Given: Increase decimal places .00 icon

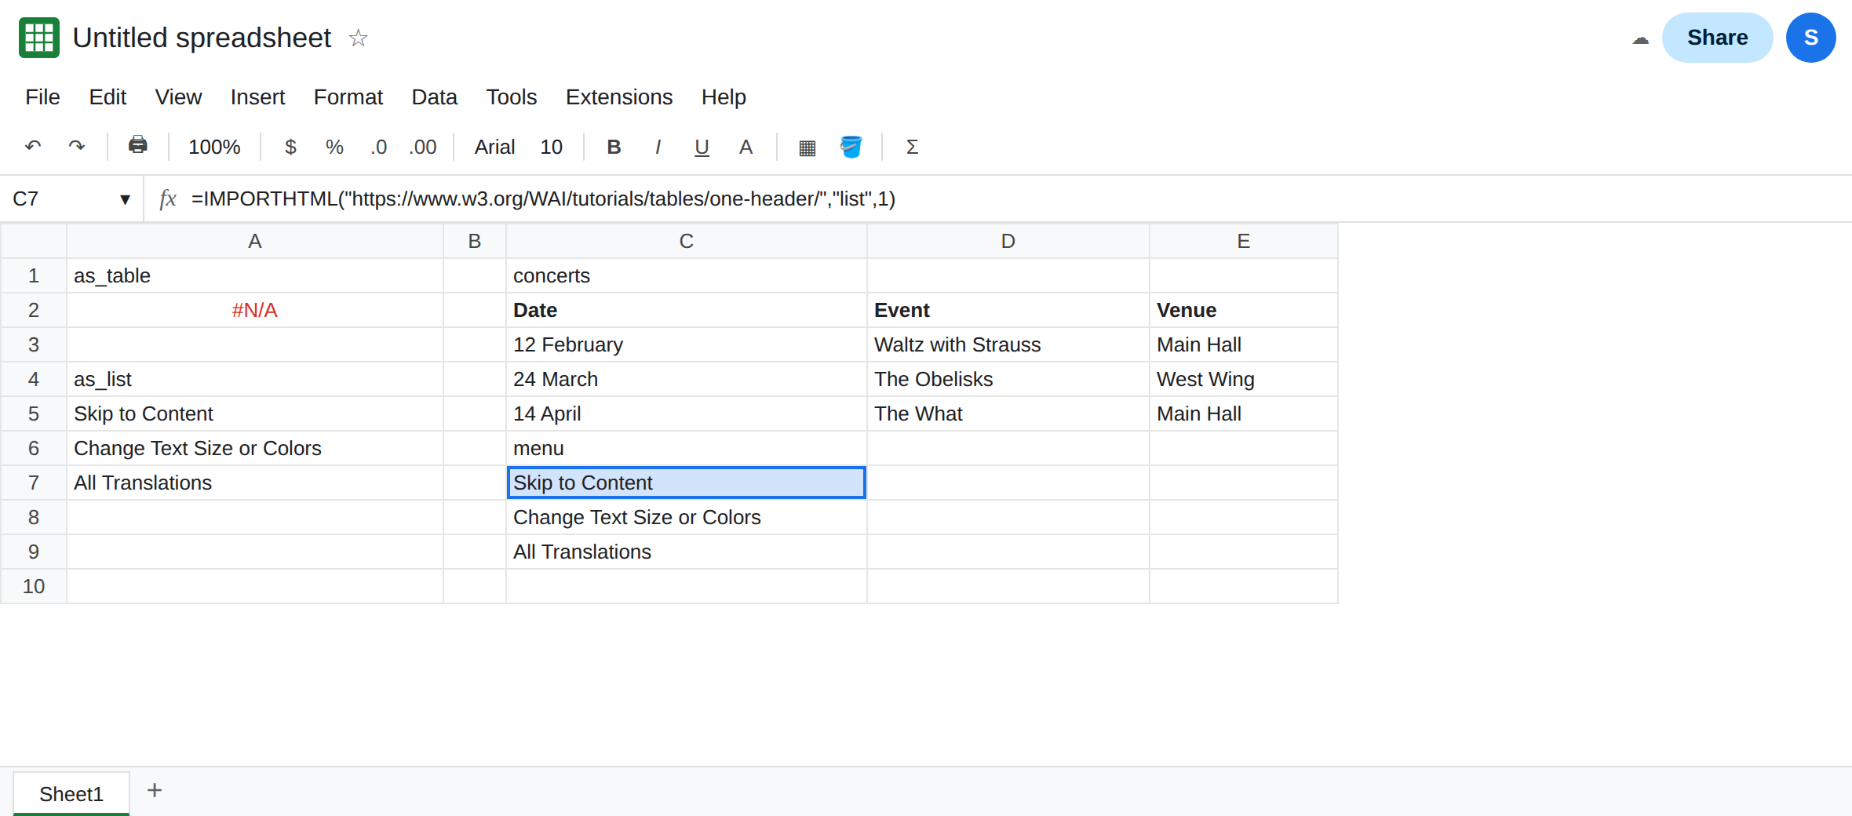Looking at the screenshot, I should tap(422, 147).
